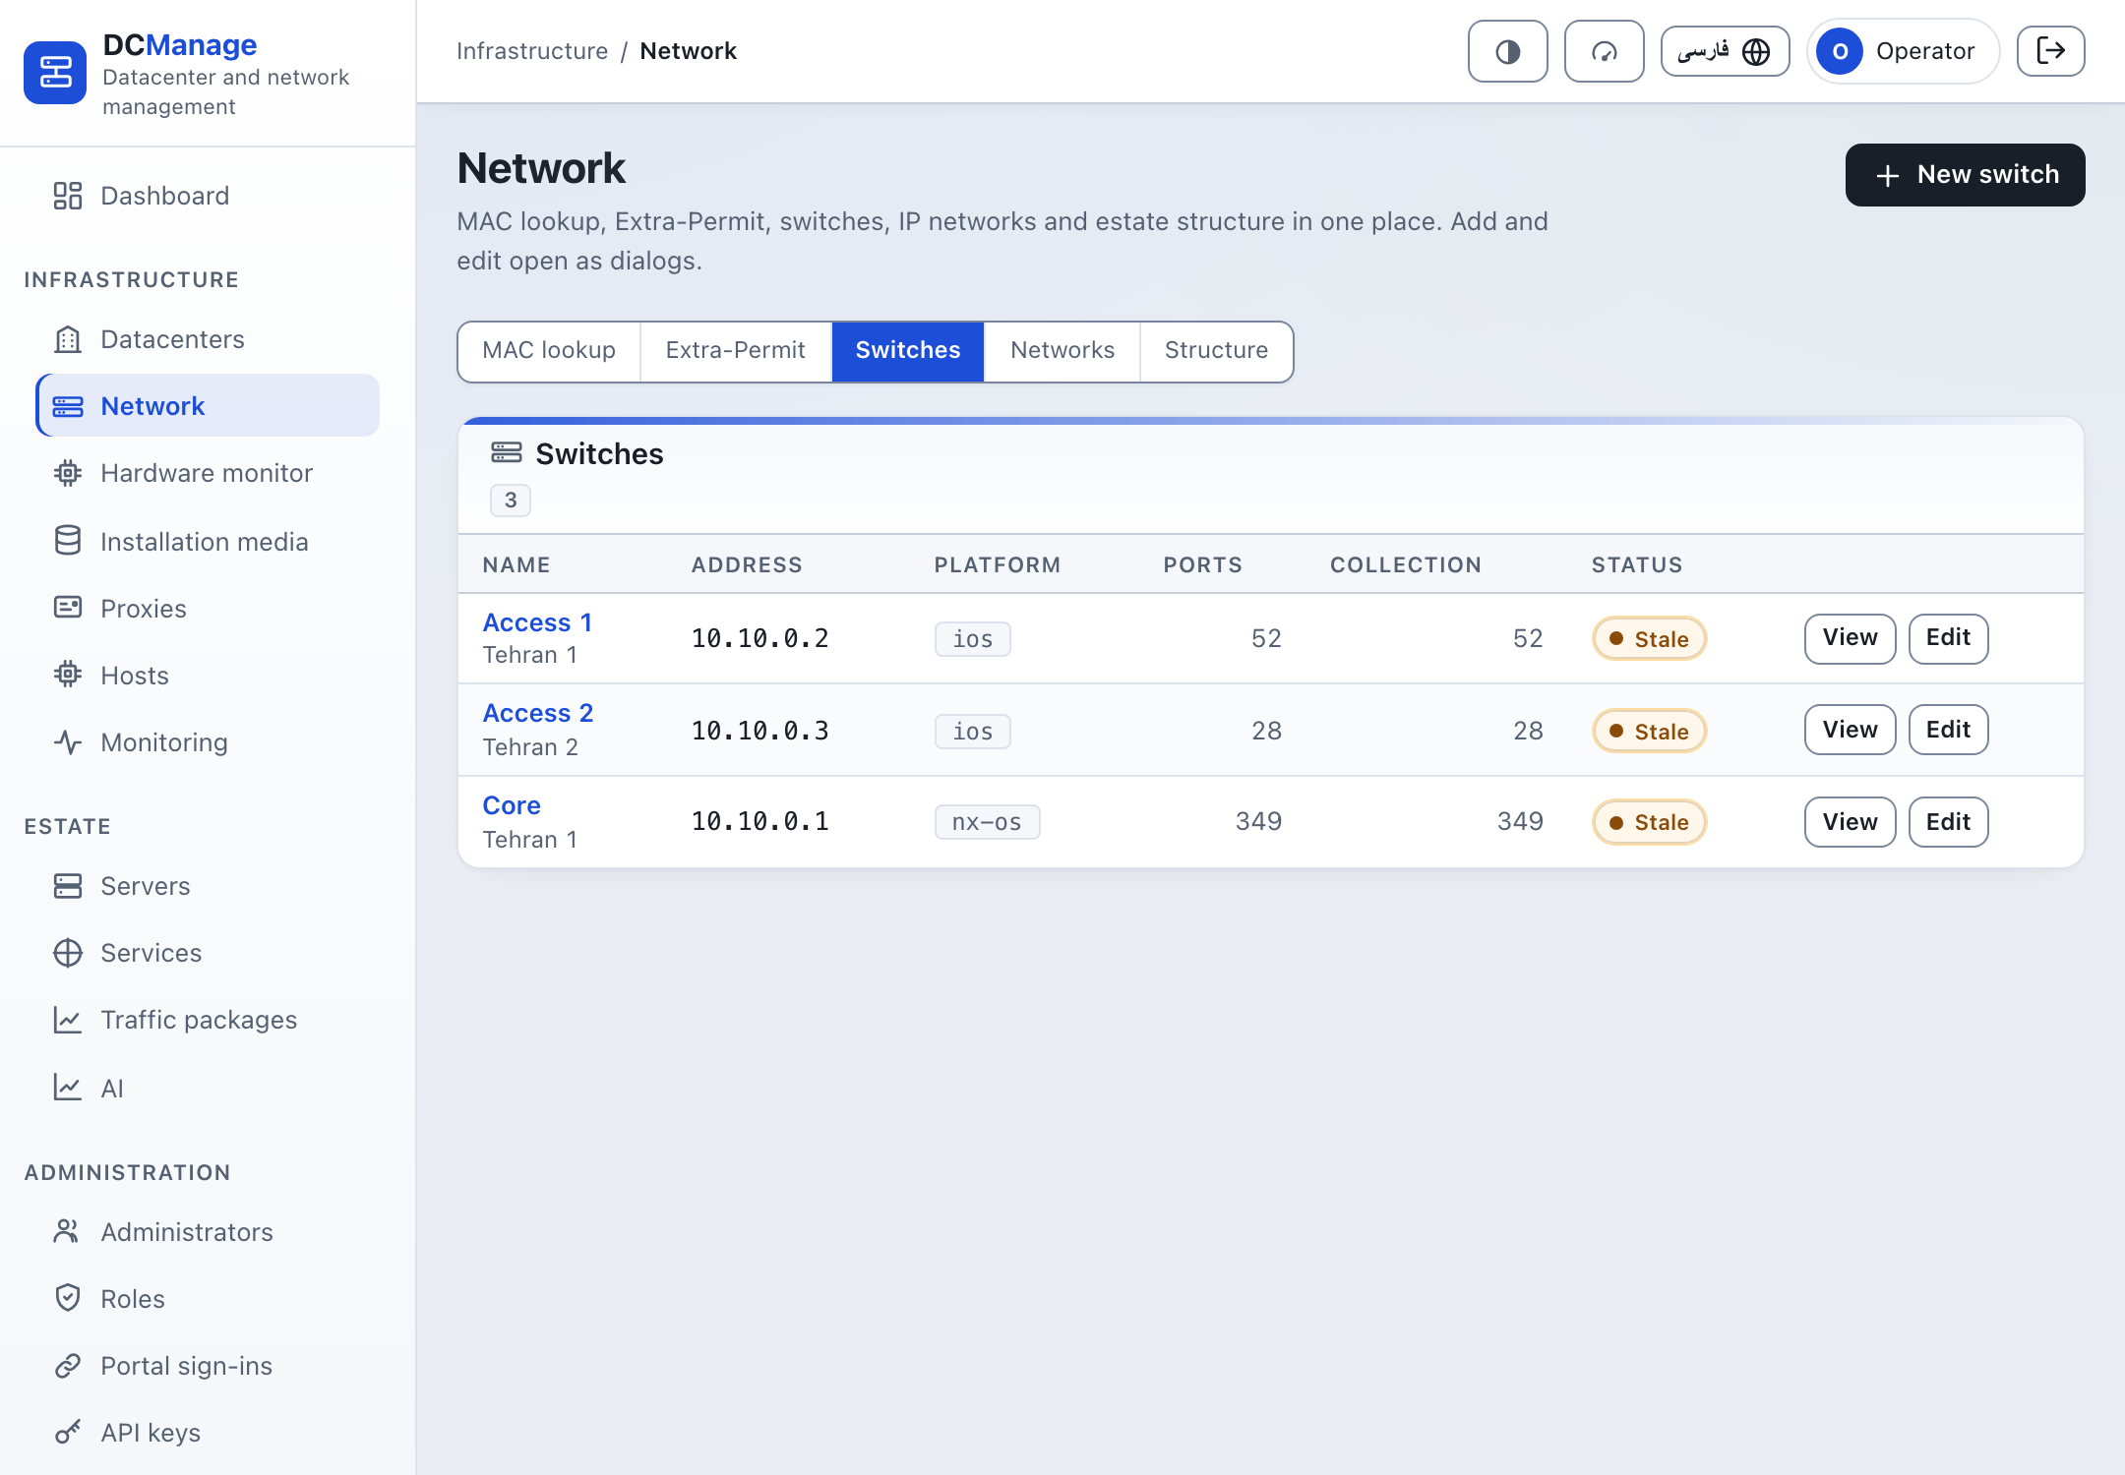This screenshot has width=2125, height=1475.
Task: Edit the Access 1 switch
Action: 1948,638
